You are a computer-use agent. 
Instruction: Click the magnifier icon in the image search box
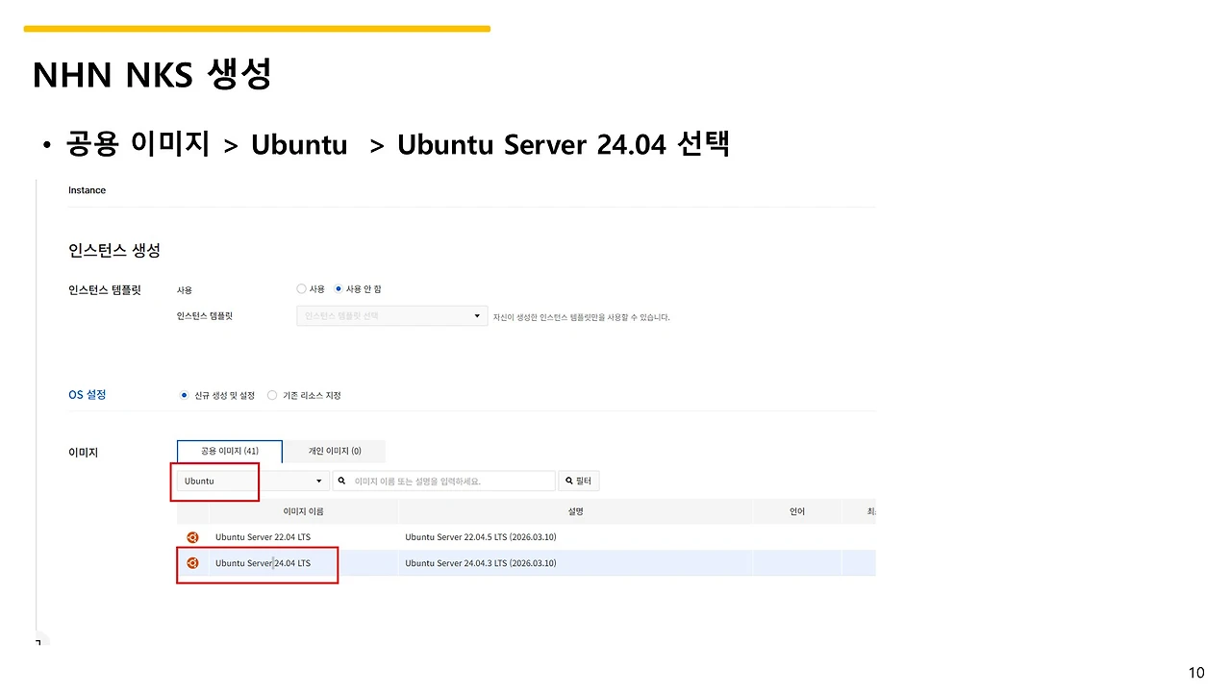342,481
